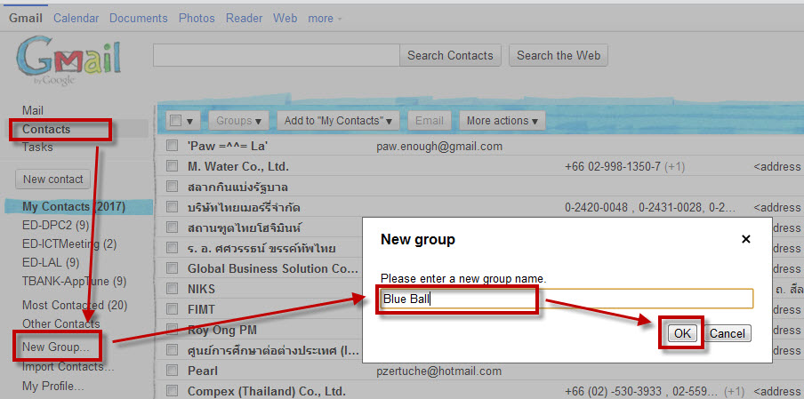The image size is (804, 399).
Task: Click New Group... in sidebar
Action: pyautogui.click(x=56, y=347)
